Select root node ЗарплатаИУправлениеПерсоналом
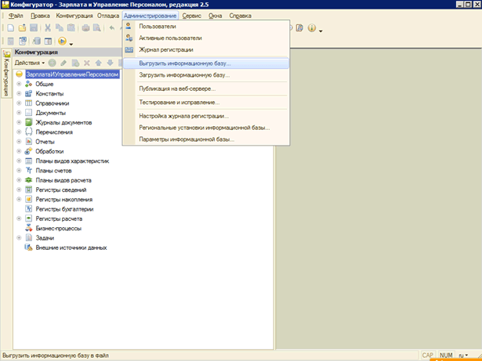This screenshot has width=482, height=361. pos(72,74)
